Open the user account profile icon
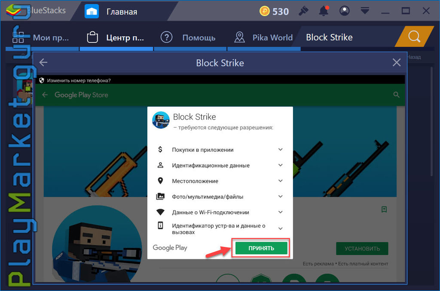This screenshot has width=440, height=291. (344, 11)
